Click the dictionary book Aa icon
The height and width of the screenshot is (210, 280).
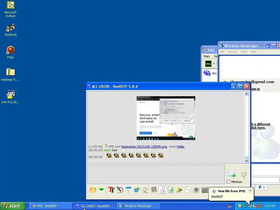point(154,190)
